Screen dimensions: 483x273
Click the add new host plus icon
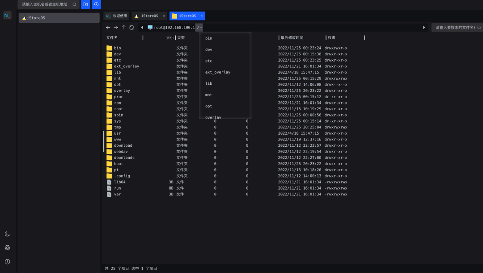click(97, 4)
